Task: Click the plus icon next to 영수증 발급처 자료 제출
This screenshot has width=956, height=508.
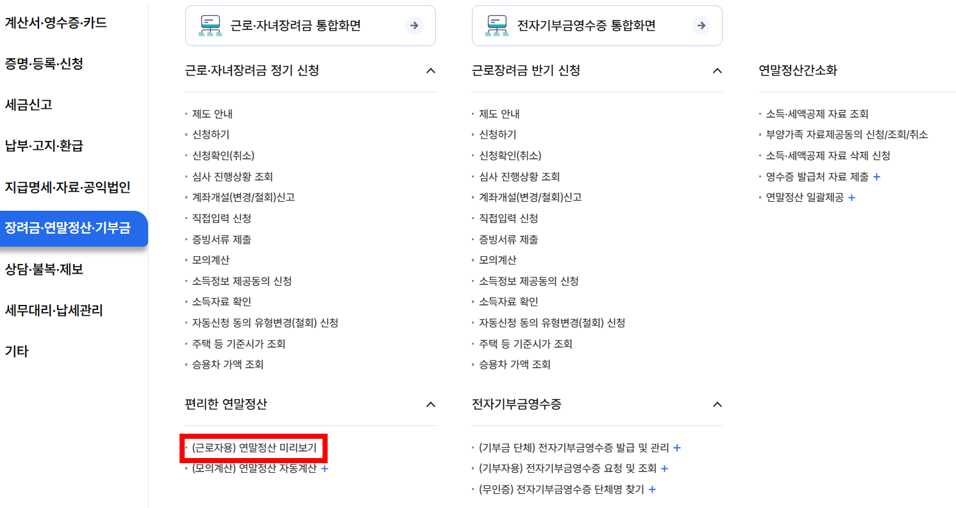Action: pos(876,176)
